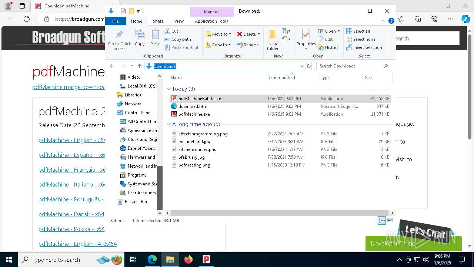Click Pin to Quick access icon

[119, 34]
